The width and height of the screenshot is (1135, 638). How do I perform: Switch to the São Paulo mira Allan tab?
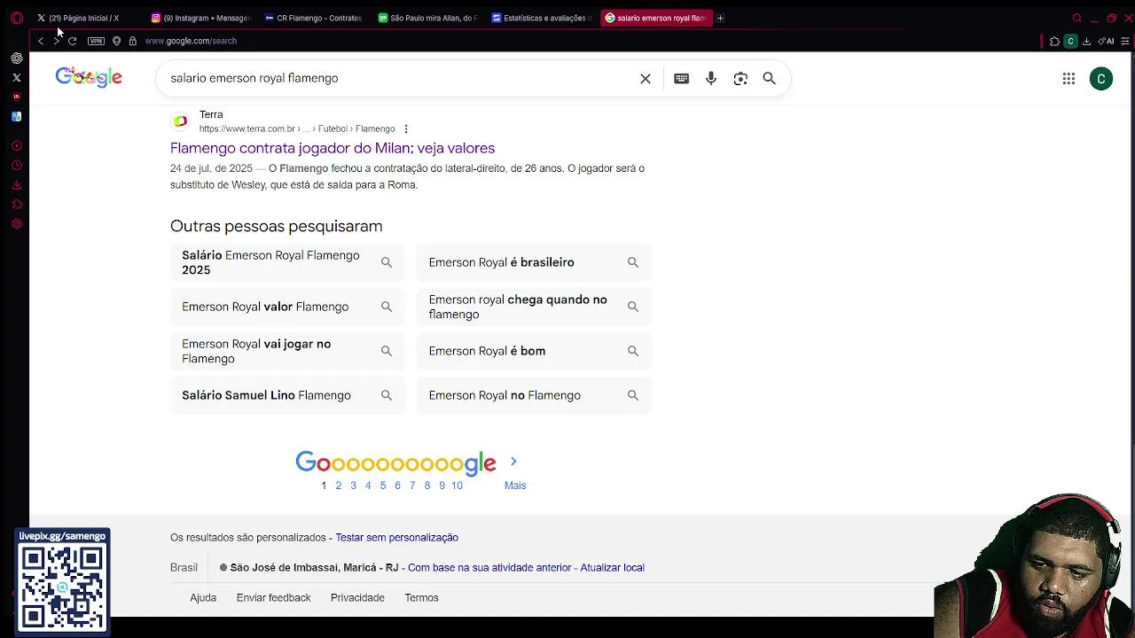[428, 18]
